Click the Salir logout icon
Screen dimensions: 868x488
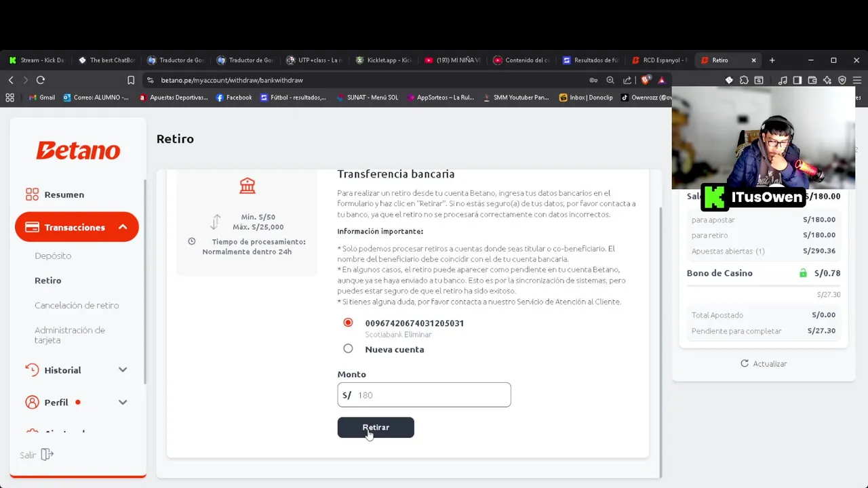(x=47, y=455)
